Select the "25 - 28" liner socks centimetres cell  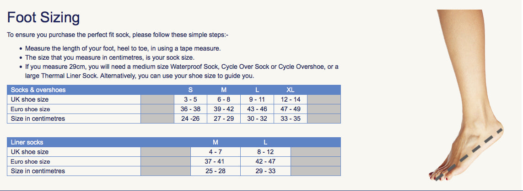point(215,171)
